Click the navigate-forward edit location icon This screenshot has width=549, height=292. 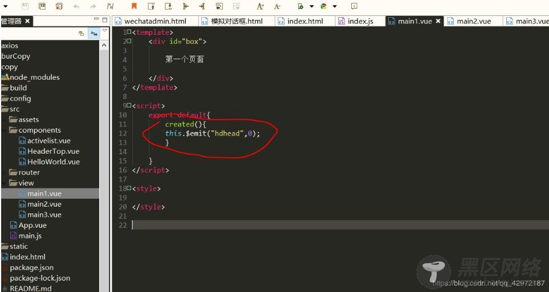pos(202,6)
